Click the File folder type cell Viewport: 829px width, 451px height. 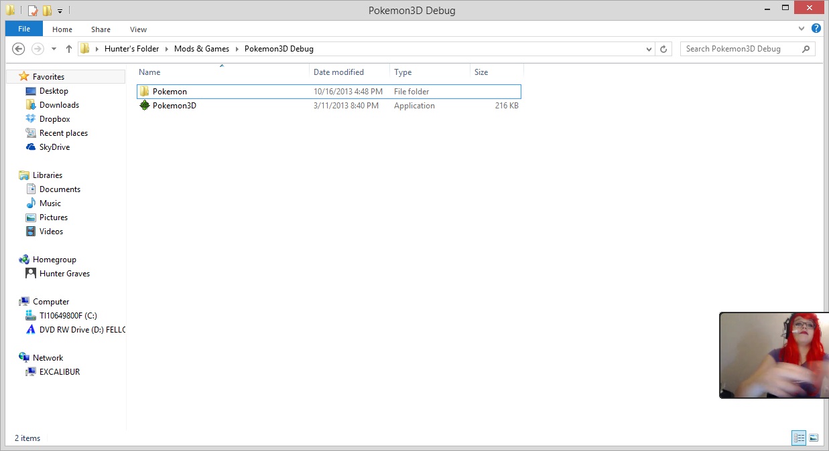[x=411, y=92]
